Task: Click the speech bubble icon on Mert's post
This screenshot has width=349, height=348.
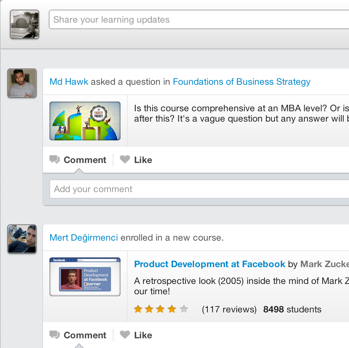Action: point(55,335)
